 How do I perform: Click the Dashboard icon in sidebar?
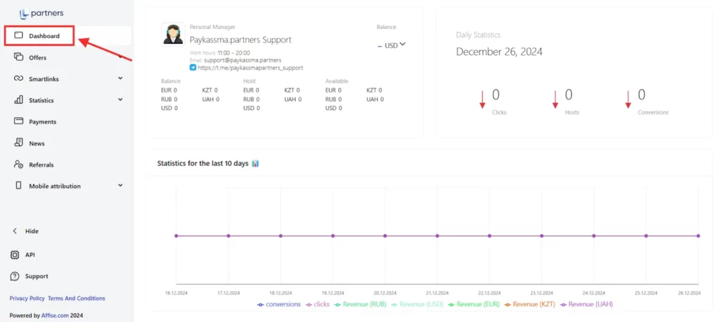point(18,35)
